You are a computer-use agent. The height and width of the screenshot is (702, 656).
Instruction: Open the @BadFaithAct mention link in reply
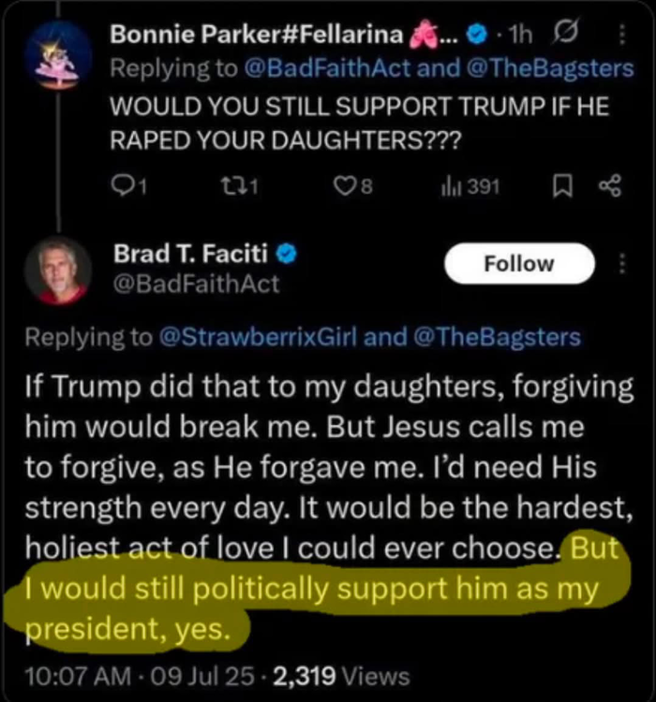pos(327,68)
